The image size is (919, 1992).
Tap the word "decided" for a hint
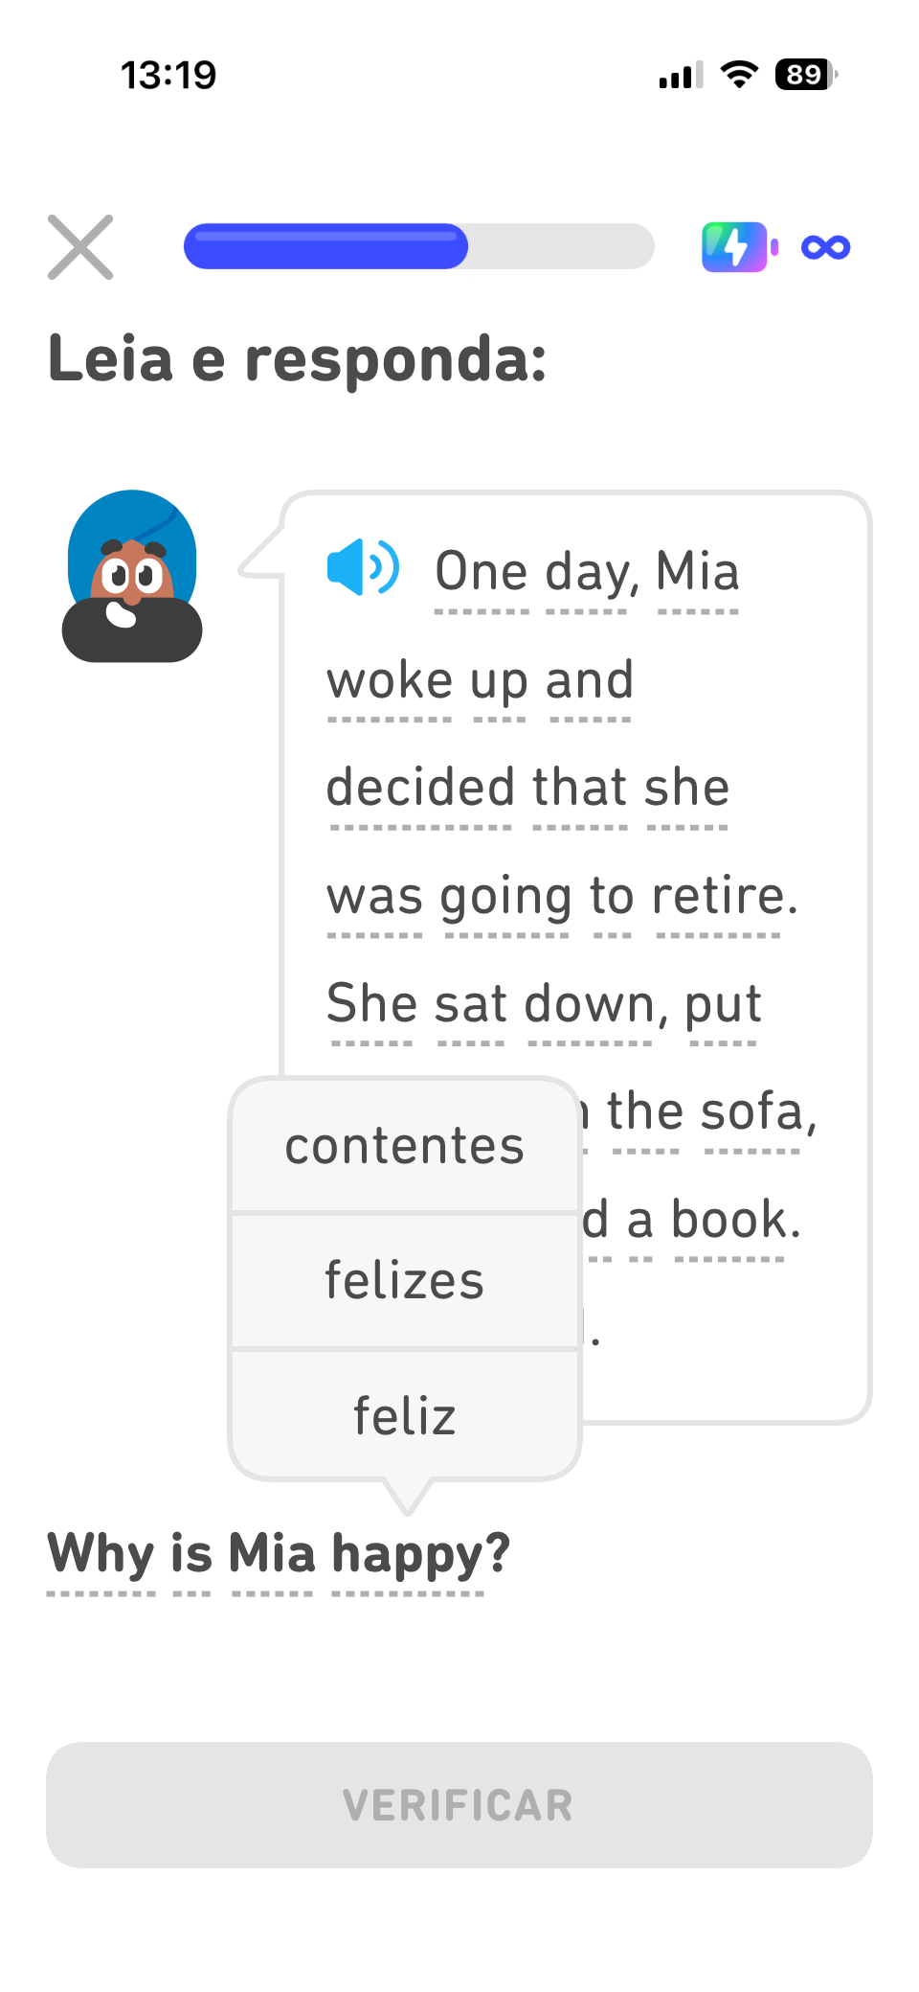[x=421, y=788]
